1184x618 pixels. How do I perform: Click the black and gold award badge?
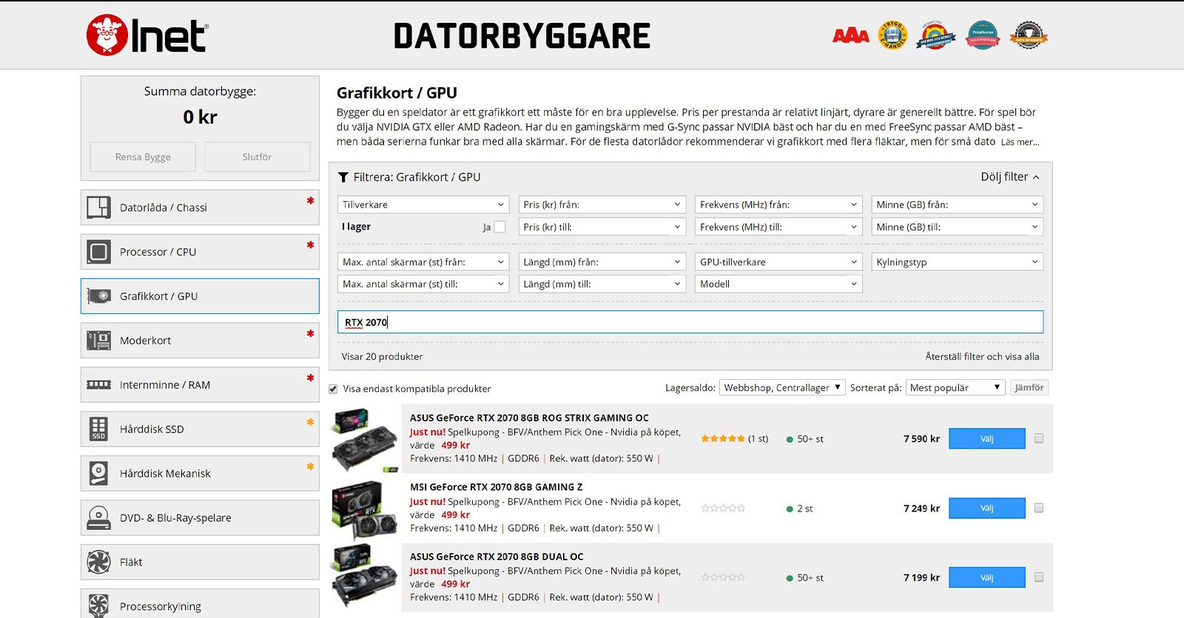click(x=1029, y=35)
